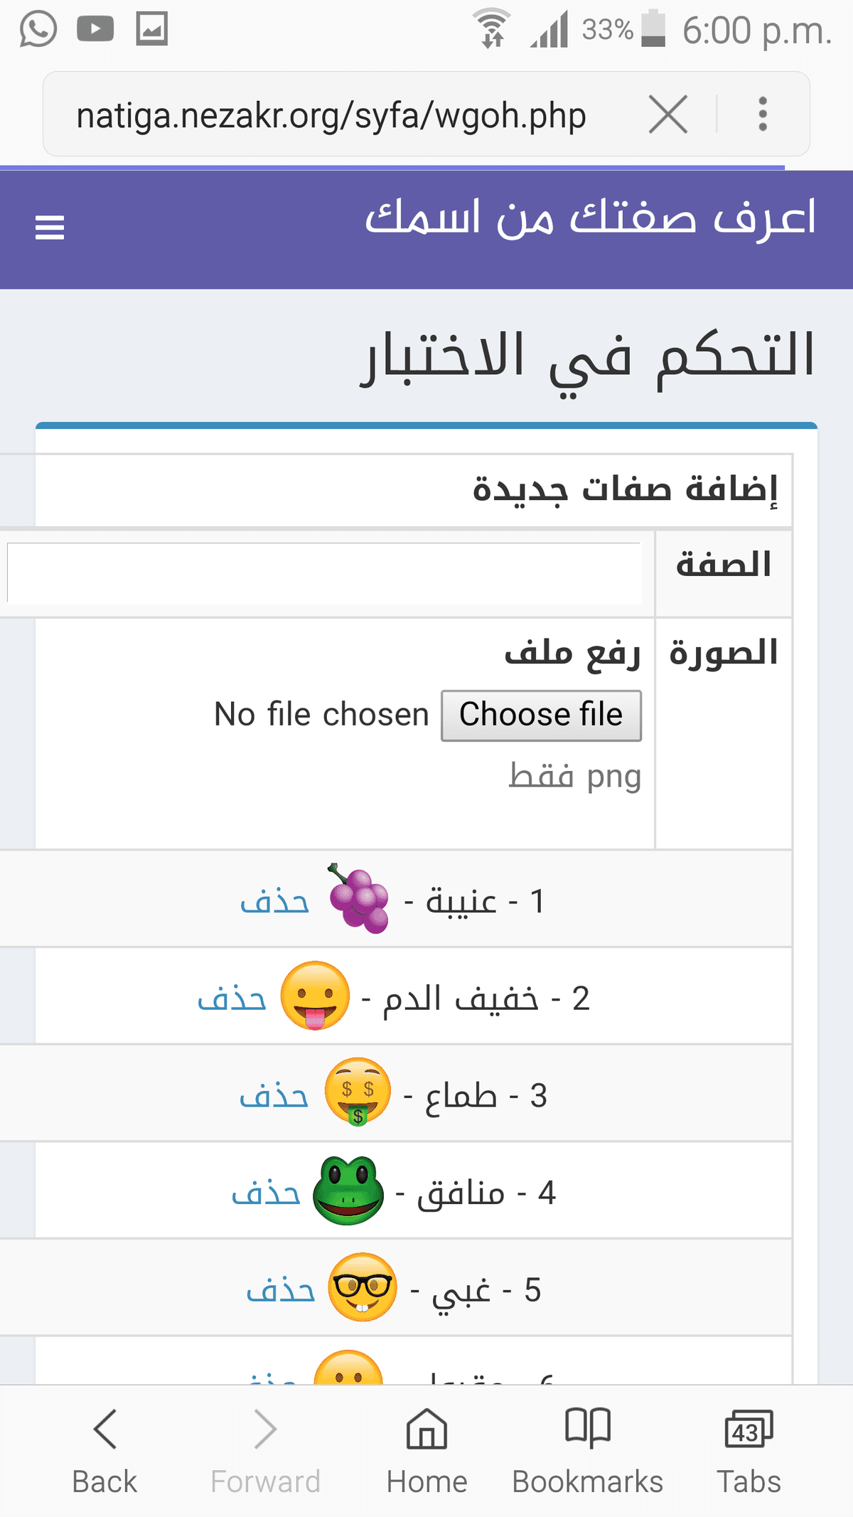Viewport: 853px width, 1517px height.
Task: Delete item 4 منافق via حذف
Action: pos(266,1193)
